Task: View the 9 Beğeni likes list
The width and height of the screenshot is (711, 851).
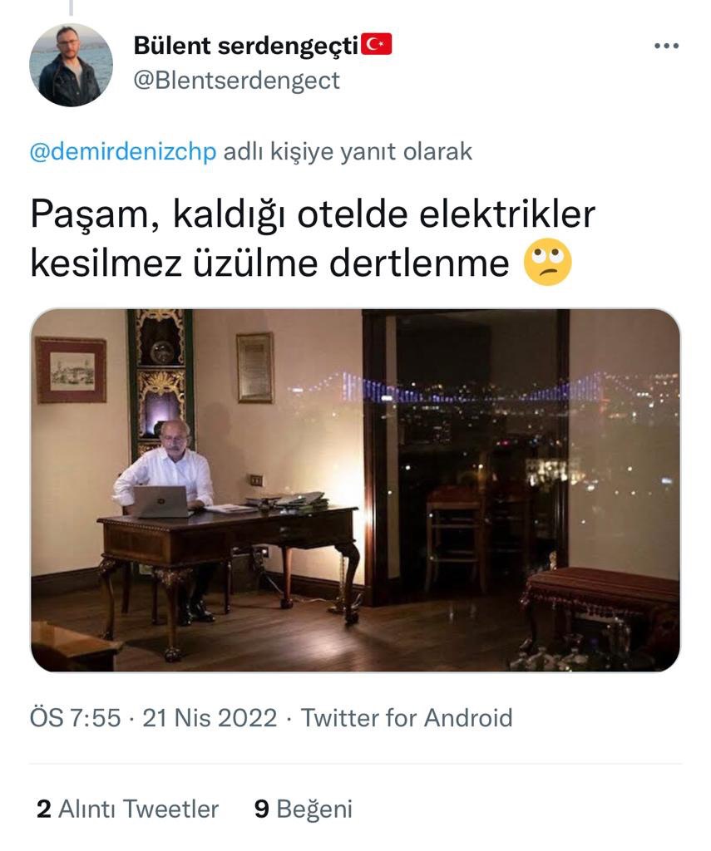Action: 303,809
